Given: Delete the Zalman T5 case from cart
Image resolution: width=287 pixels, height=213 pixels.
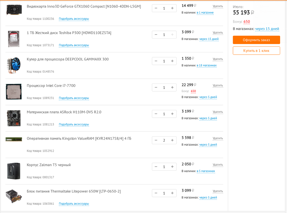Looking at the screenshot, I should coord(218,165).
